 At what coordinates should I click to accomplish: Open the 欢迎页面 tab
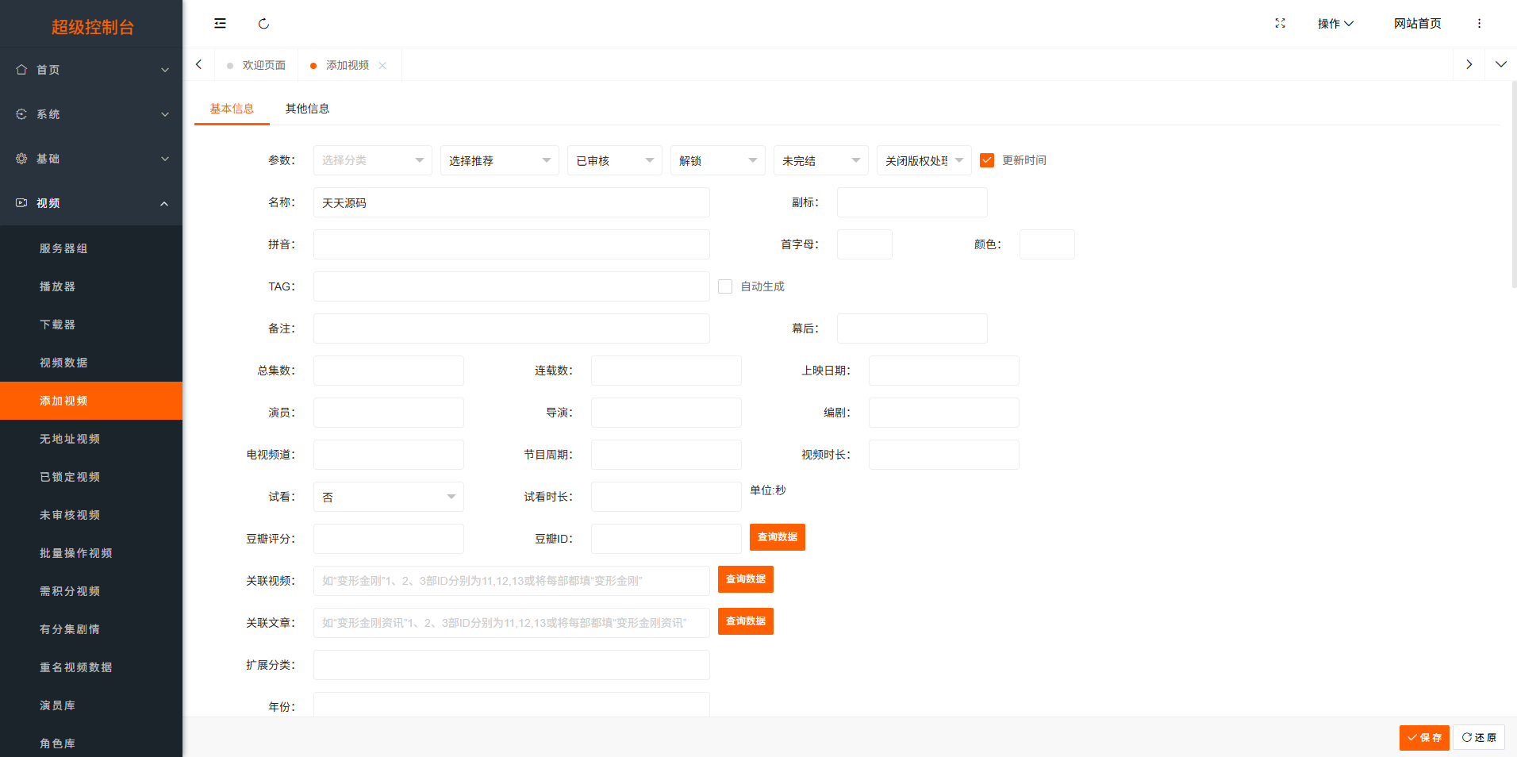click(x=263, y=65)
